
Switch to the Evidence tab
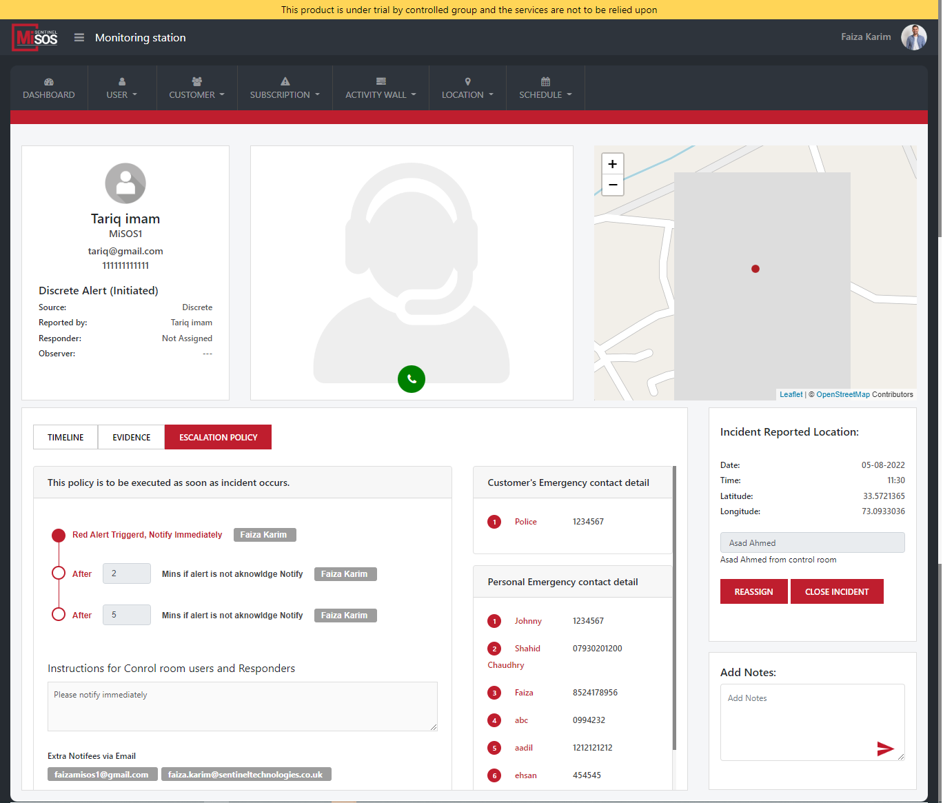(132, 437)
